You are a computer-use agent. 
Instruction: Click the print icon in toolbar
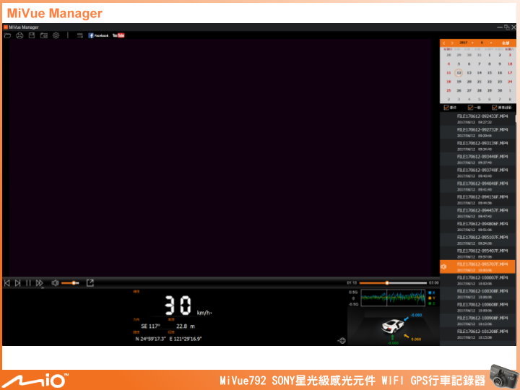click(19, 35)
